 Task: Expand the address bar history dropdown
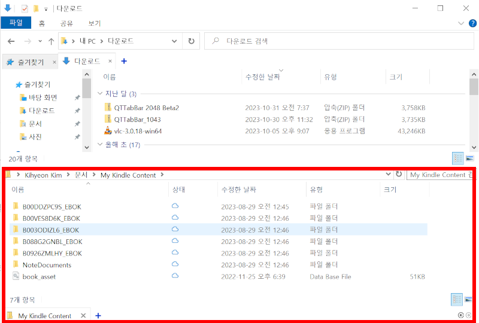pyautogui.click(x=174, y=41)
